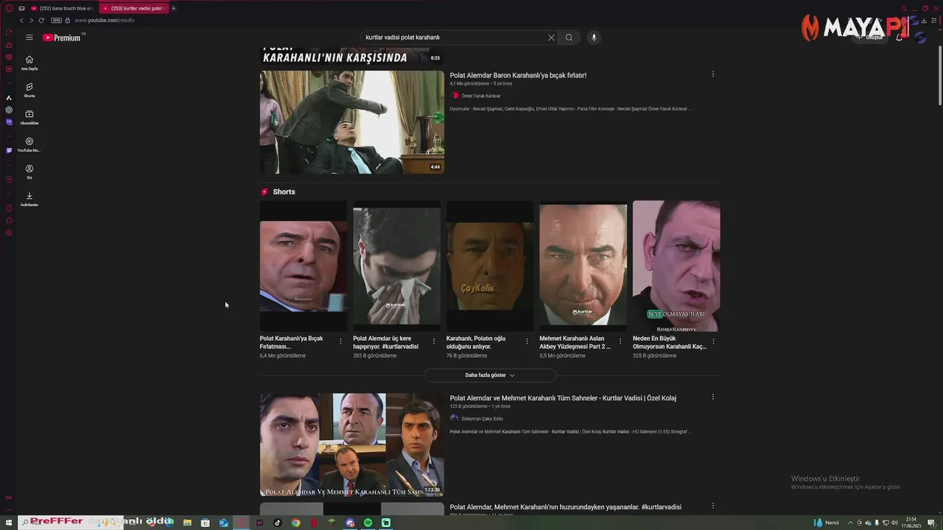
Task: Launch Spotify from taskbar
Action: (x=368, y=523)
